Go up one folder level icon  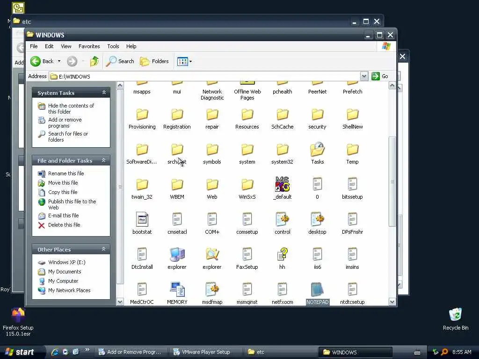click(x=94, y=61)
